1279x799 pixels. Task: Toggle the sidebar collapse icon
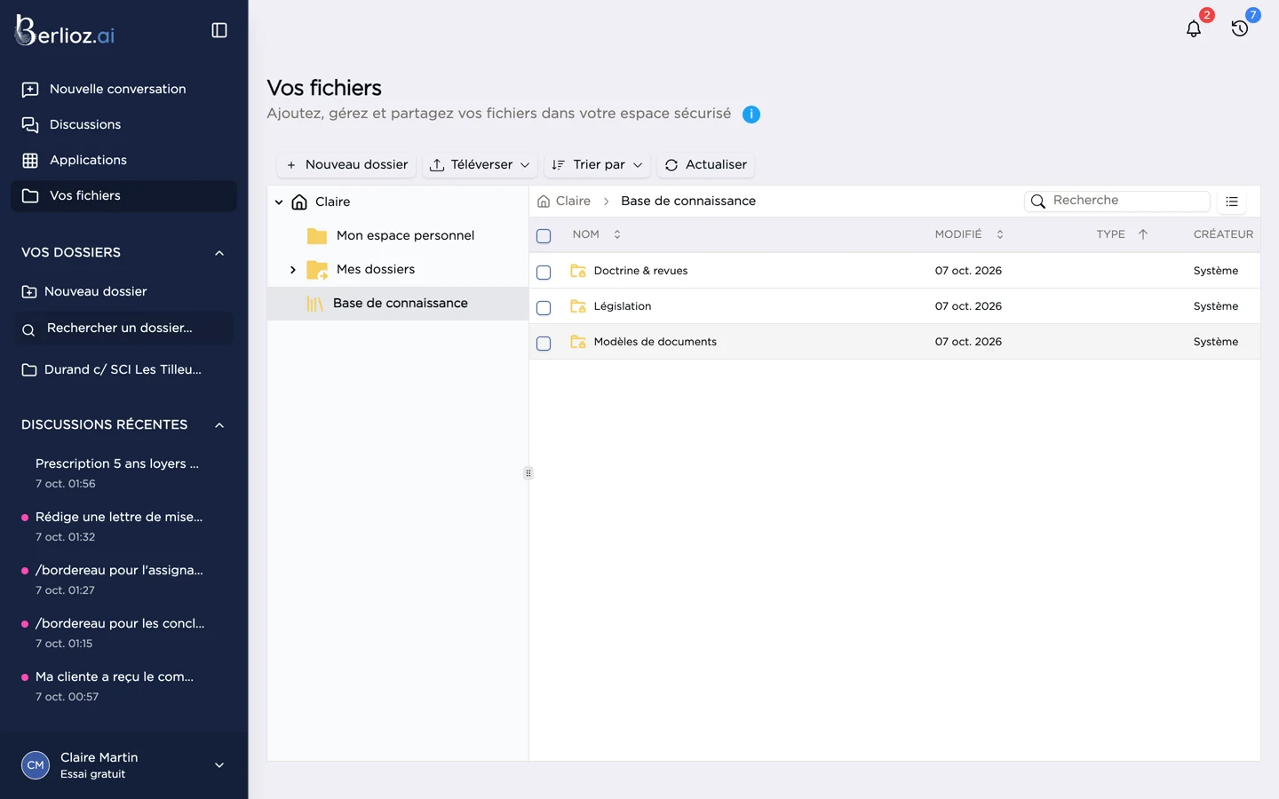pos(219,30)
